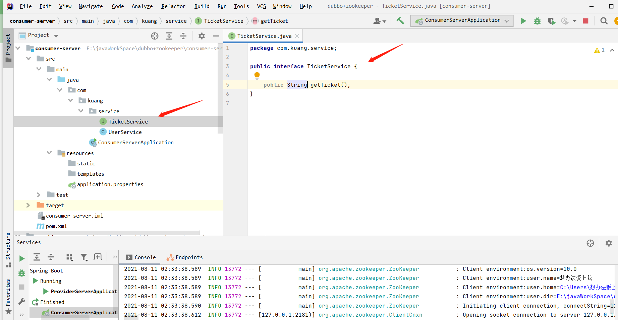Open the Refactor menu
618x320 pixels.
point(173,6)
